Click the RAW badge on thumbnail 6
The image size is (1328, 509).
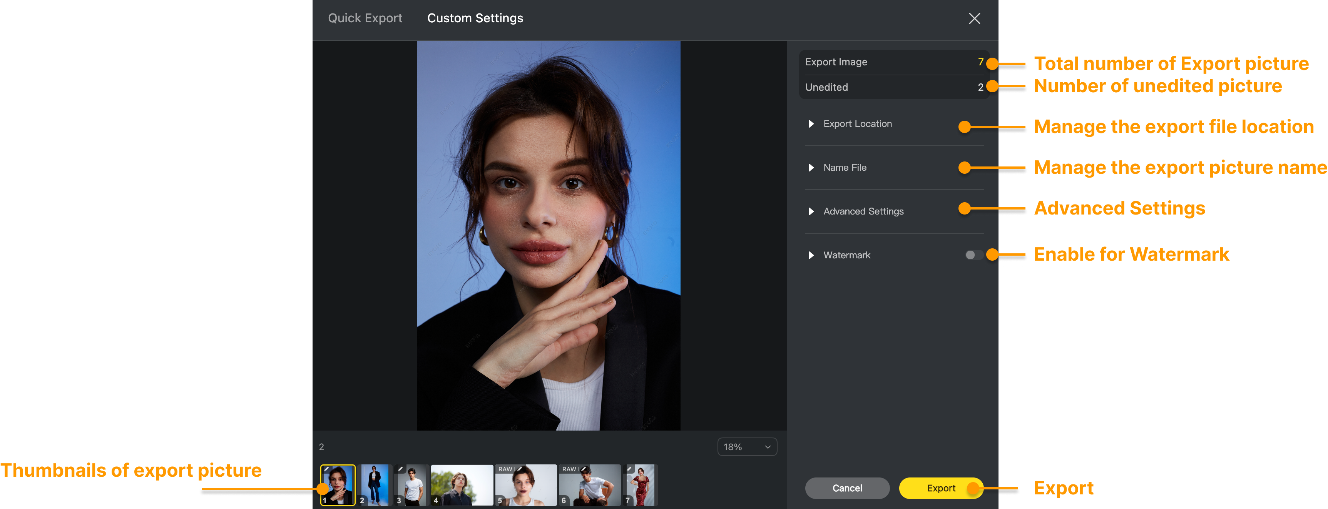pyautogui.click(x=569, y=469)
